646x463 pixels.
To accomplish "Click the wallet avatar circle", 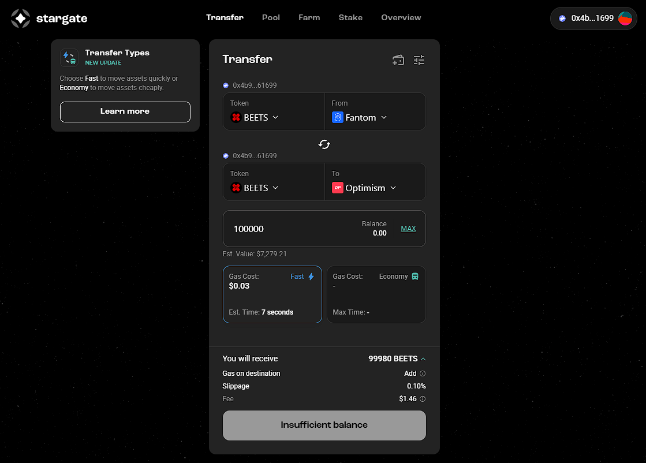I will (625, 18).
